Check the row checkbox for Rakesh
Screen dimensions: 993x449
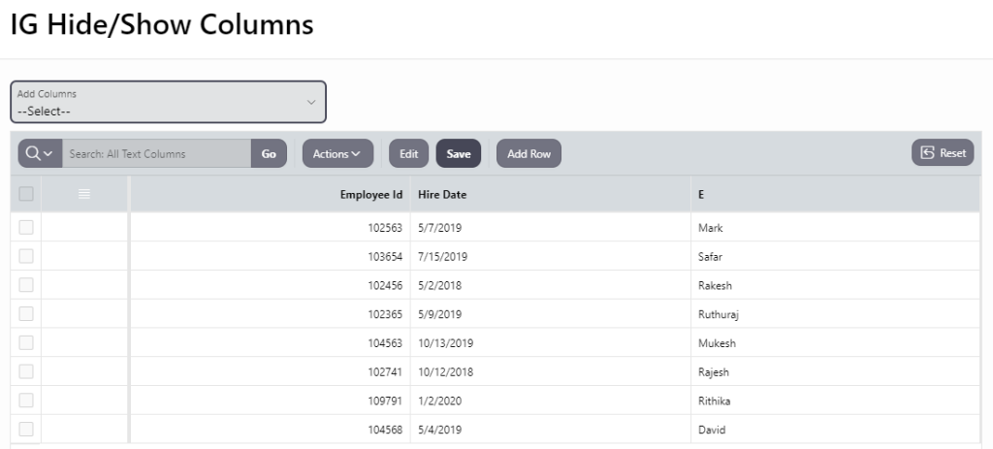[26, 285]
